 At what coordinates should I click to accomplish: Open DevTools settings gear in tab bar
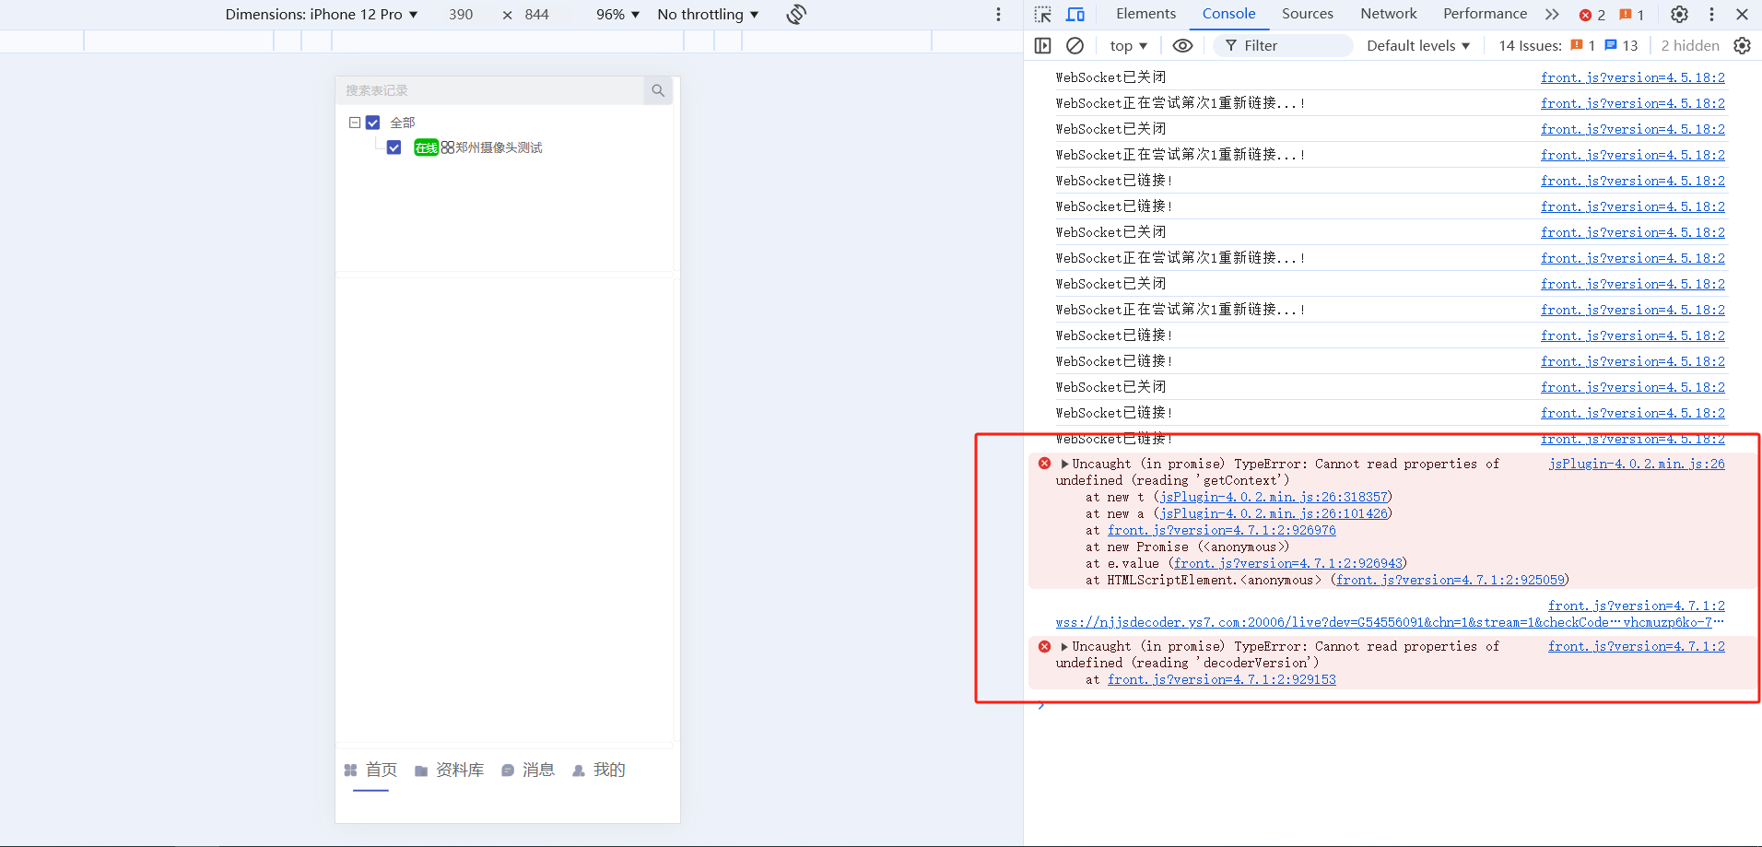coord(1679,15)
